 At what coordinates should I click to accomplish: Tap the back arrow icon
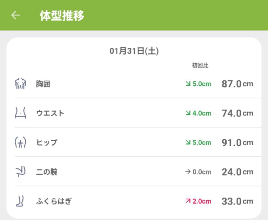[15, 15]
